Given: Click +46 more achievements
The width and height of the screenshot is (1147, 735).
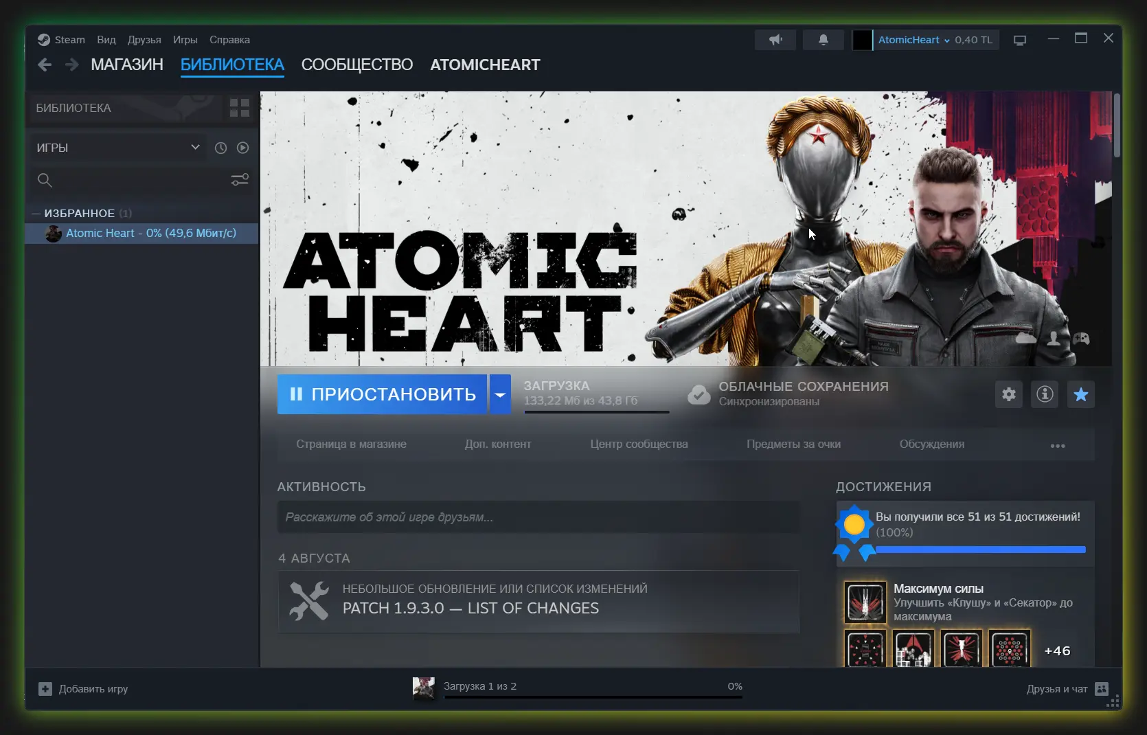Looking at the screenshot, I should click(1057, 651).
